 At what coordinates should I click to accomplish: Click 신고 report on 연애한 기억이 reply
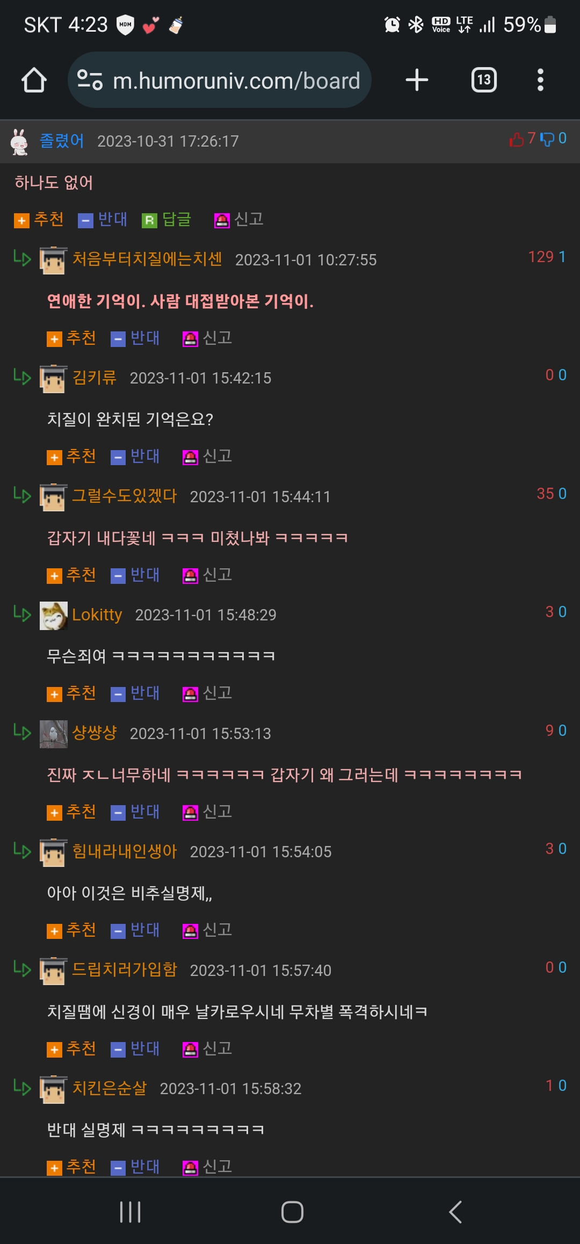[207, 338]
